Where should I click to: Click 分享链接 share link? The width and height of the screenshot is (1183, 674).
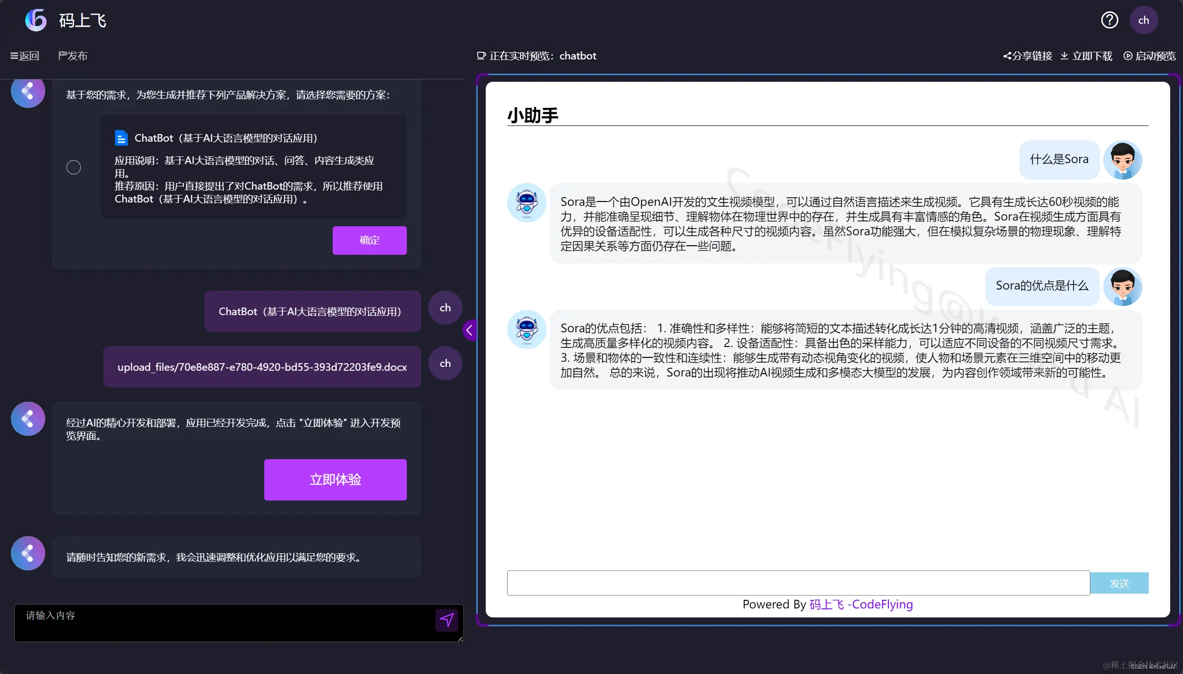tap(1028, 56)
